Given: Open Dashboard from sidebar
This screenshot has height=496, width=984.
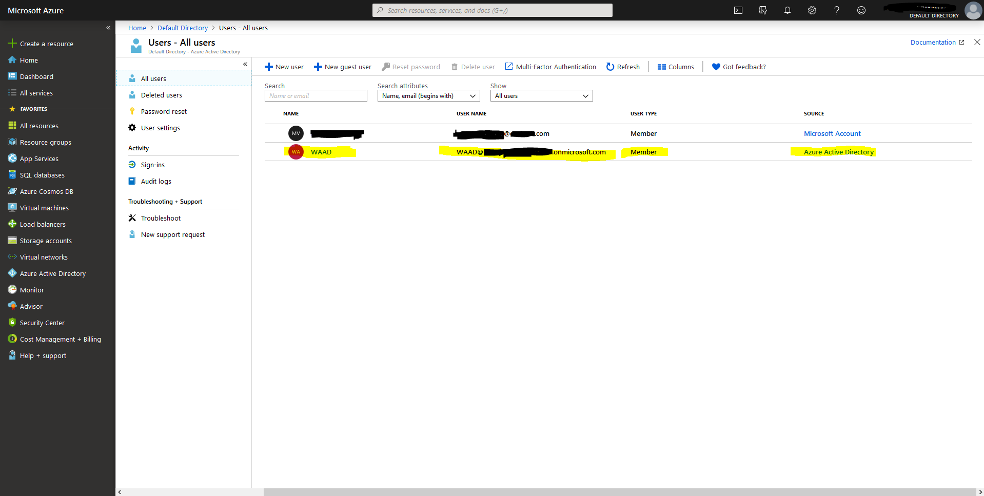Looking at the screenshot, I should (x=31, y=76).
